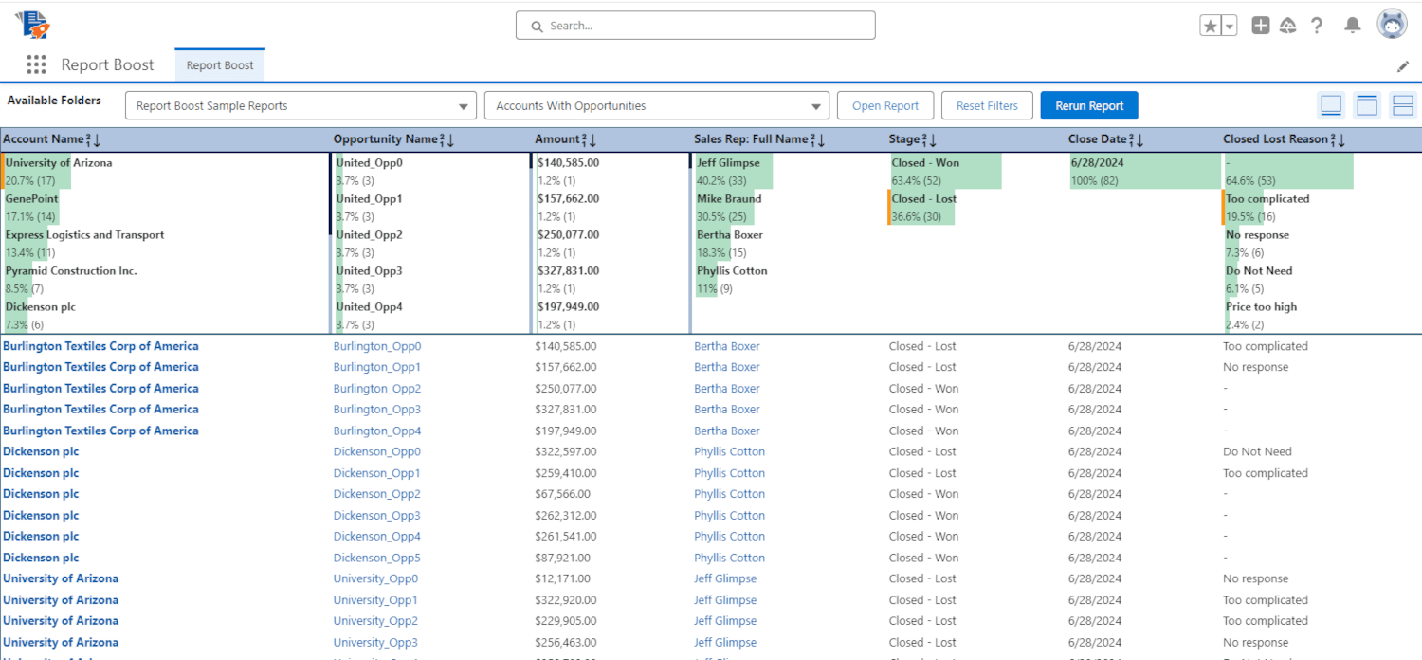Screen dimensions: 1422x660
Task: Select United_Opp0 in the summary panel
Action: (369, 163)
